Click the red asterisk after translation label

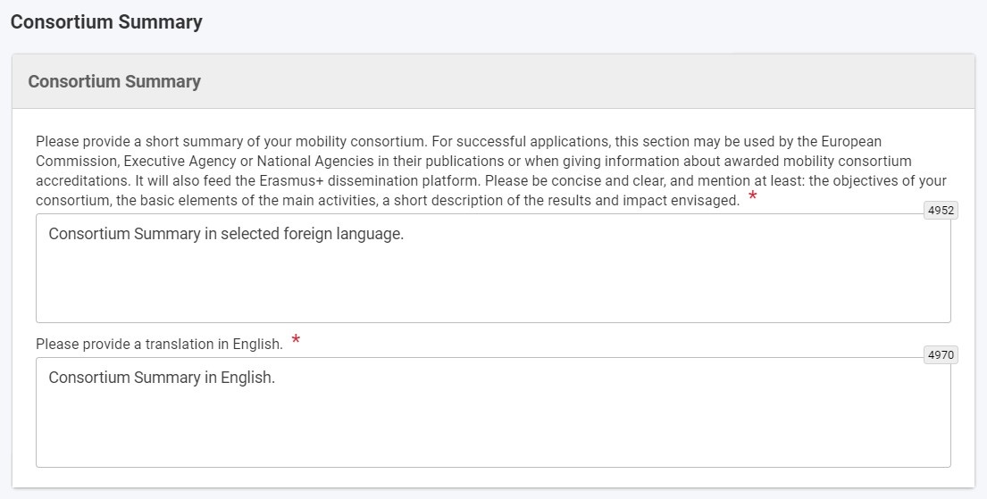pos(296,341)
